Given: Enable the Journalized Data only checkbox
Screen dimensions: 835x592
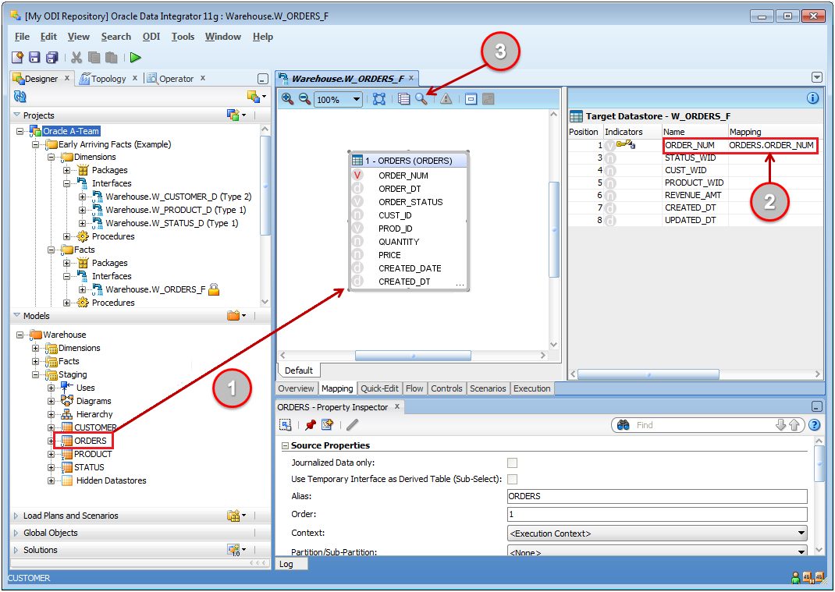Looking at the screenshot, I should [513, 463].
